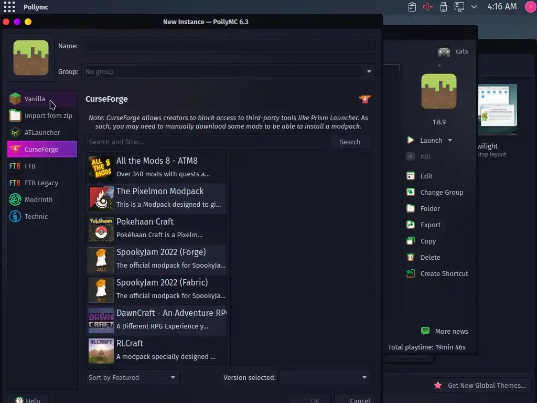Click Create Shortcut in main window
The width and height of the screenshot is (537, 403).
[x=437, y=273]
